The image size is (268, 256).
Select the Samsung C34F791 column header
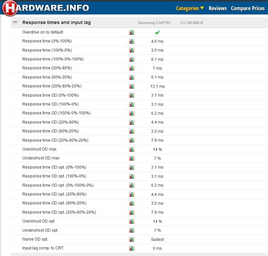(154, 23)
